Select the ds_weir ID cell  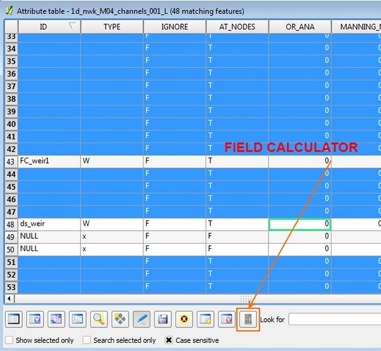50,224
